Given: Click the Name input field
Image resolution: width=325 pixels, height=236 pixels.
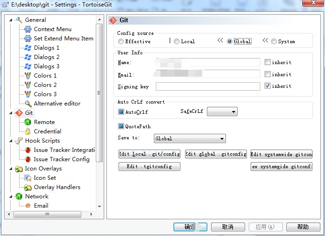Looking at the screenshot, I should point(208,62).
